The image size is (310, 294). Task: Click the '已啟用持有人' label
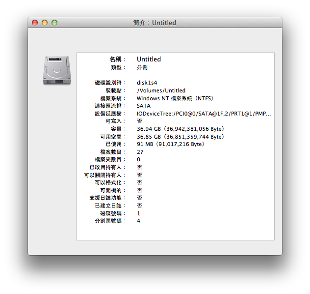107,167
